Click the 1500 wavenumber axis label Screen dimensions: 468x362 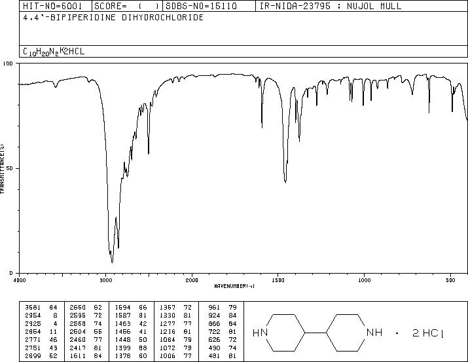coord(278,280)
